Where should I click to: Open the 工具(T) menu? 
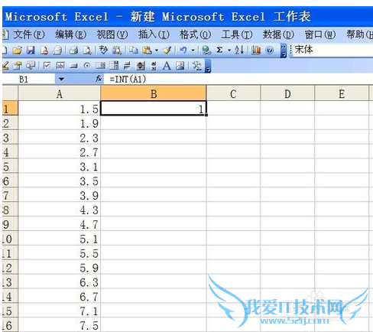click(237, 34)
